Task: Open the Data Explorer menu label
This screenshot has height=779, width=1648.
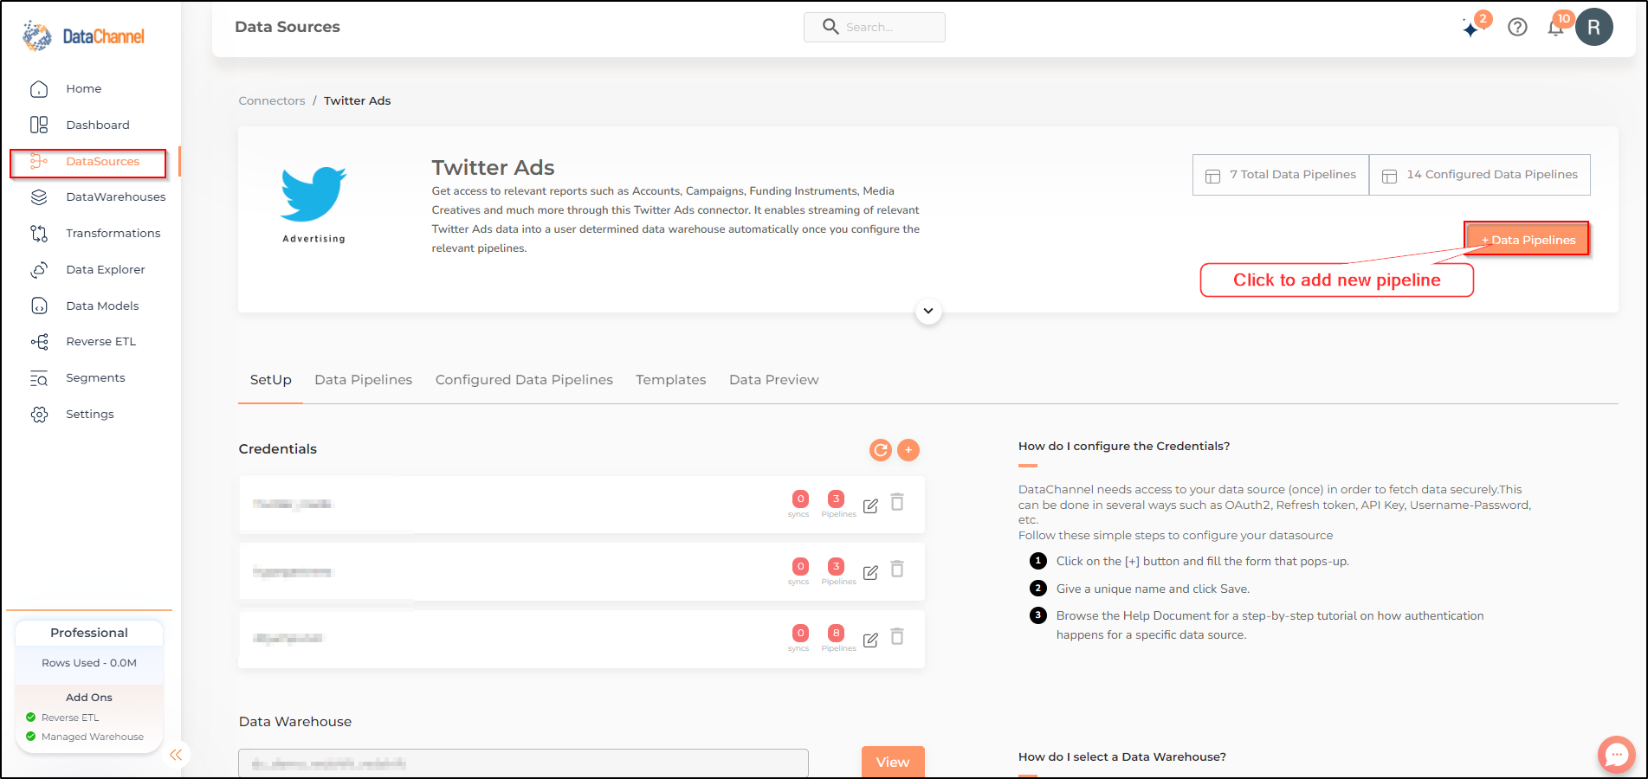Action: pos(106,270)
